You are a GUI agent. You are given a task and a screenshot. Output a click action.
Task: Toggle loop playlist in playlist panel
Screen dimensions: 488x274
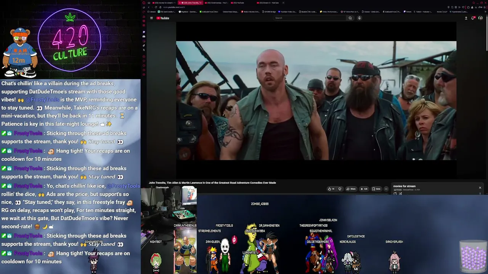point(395,194)
